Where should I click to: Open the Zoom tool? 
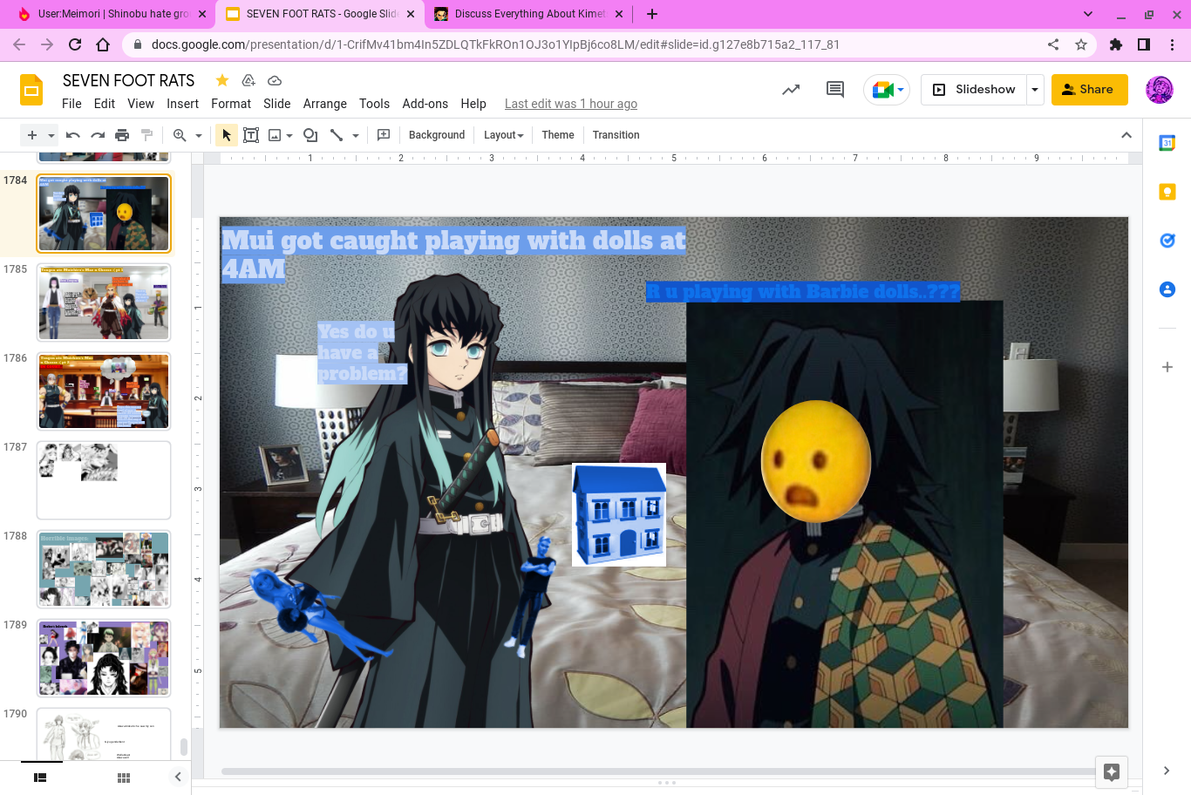coord(180,135)
